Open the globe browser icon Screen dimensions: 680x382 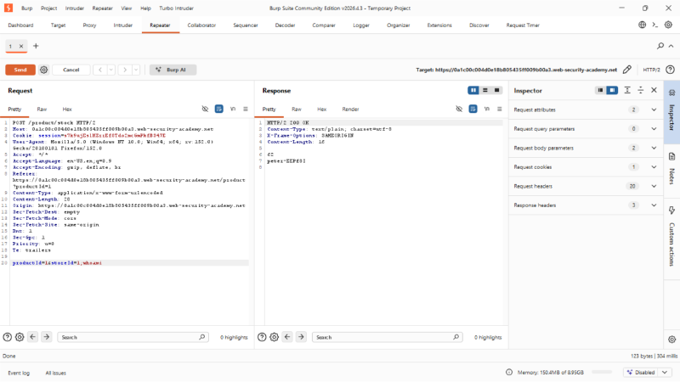coord(643,25)
